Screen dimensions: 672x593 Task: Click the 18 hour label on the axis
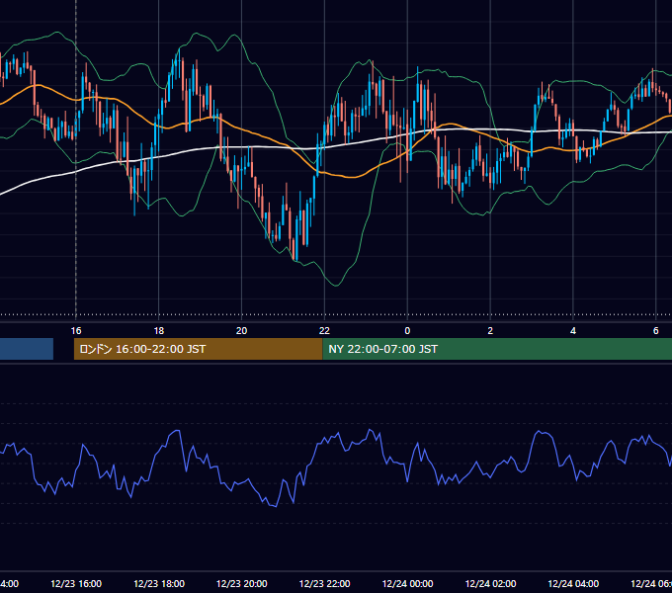tap(158, 331)
